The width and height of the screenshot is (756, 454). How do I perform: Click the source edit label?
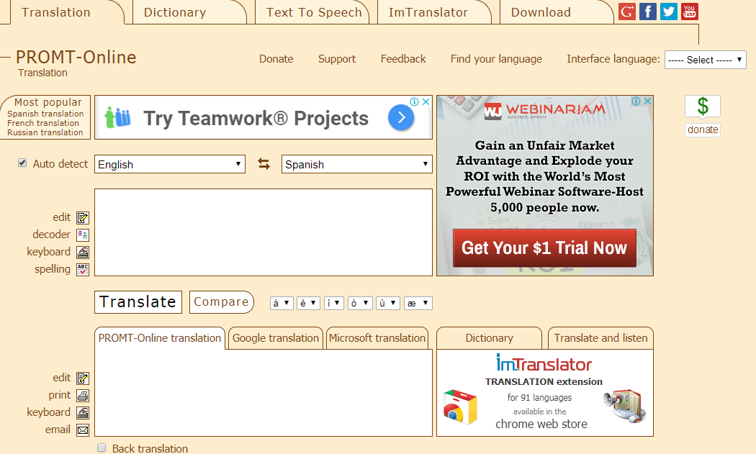(62, 217)
